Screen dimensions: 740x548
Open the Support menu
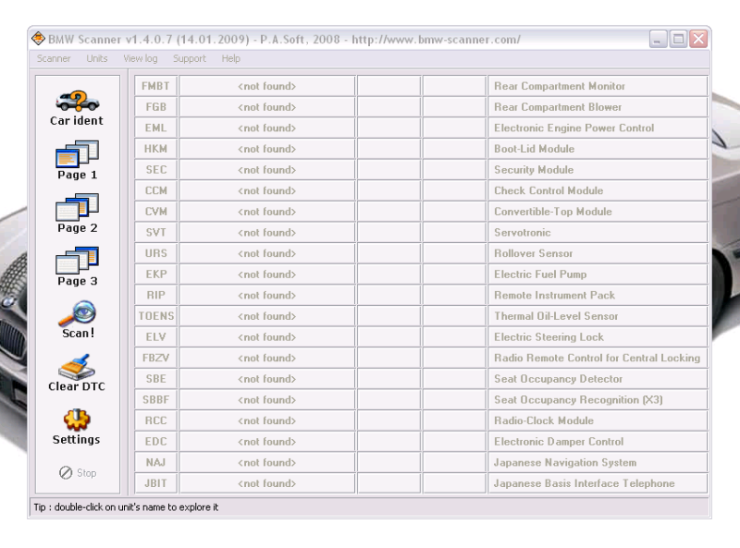[x=190, y=58]
